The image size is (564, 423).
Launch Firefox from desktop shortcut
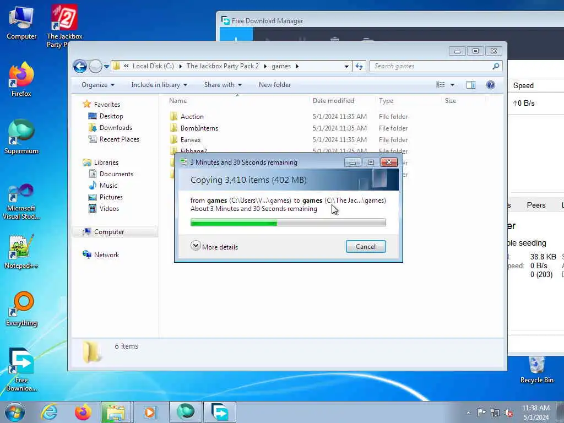coord(21,79)
